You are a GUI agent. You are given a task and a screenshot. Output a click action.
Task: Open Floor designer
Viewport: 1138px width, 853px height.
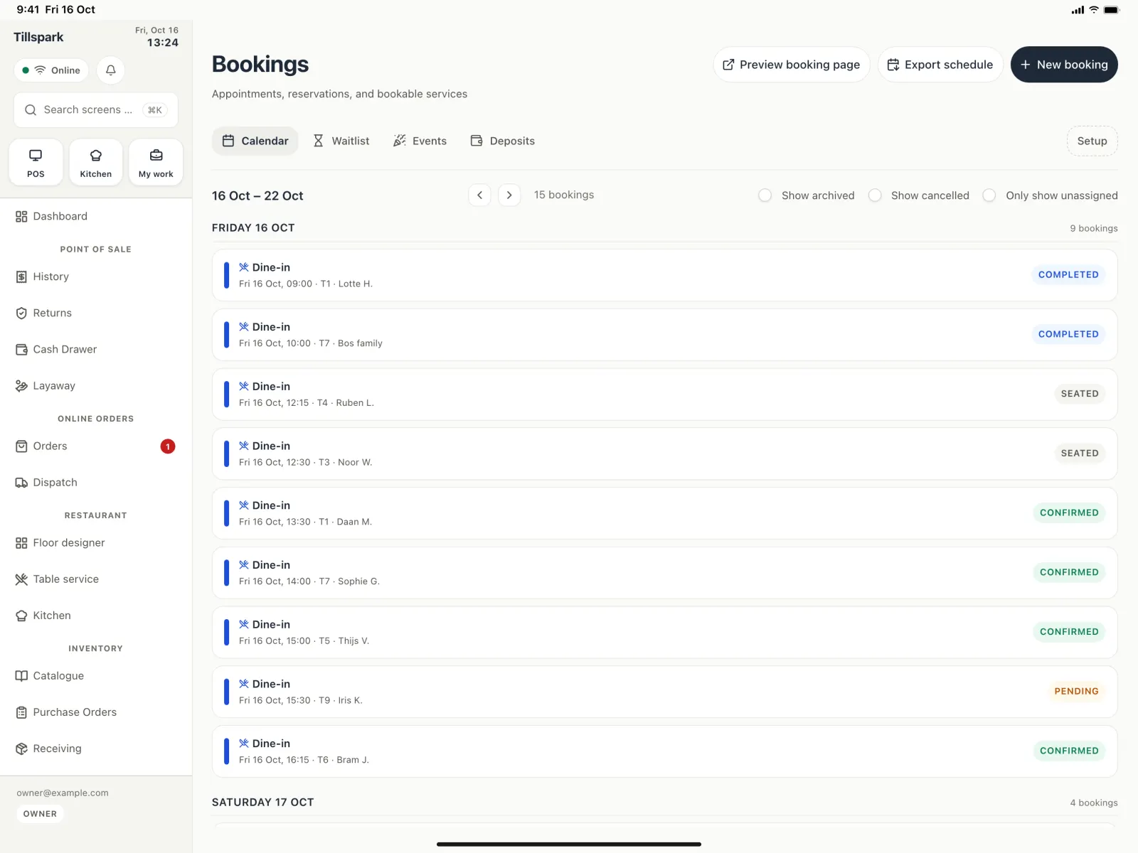[x=96, y=542]
